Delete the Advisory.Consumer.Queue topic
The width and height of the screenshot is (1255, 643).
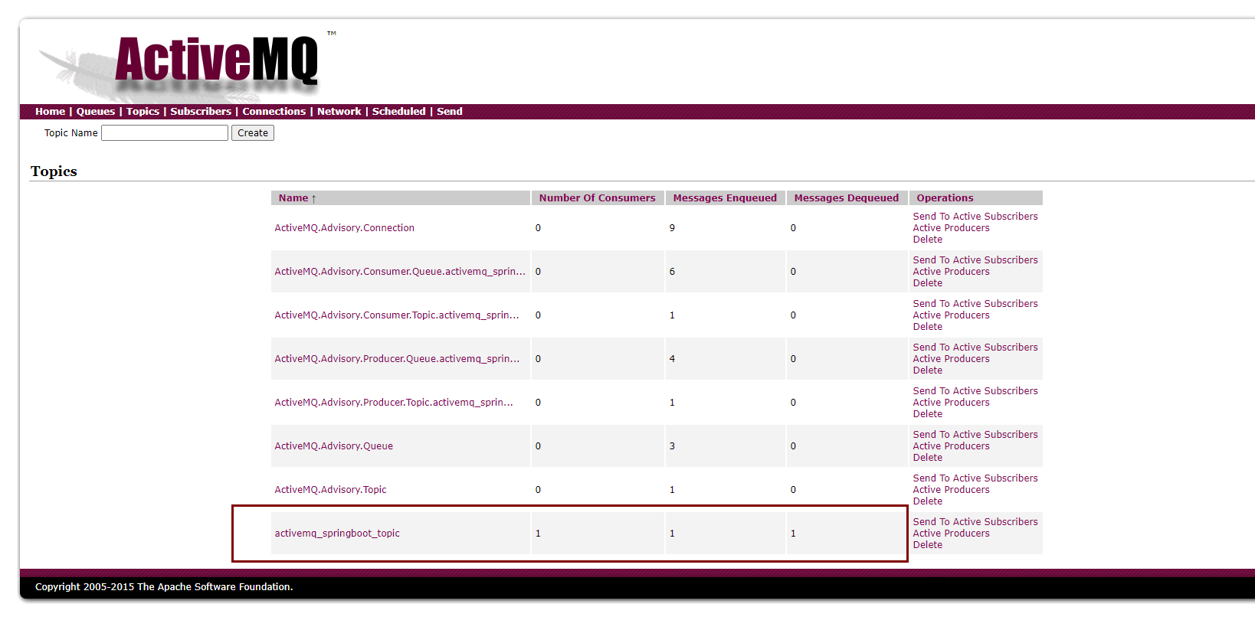click(927, 283)
